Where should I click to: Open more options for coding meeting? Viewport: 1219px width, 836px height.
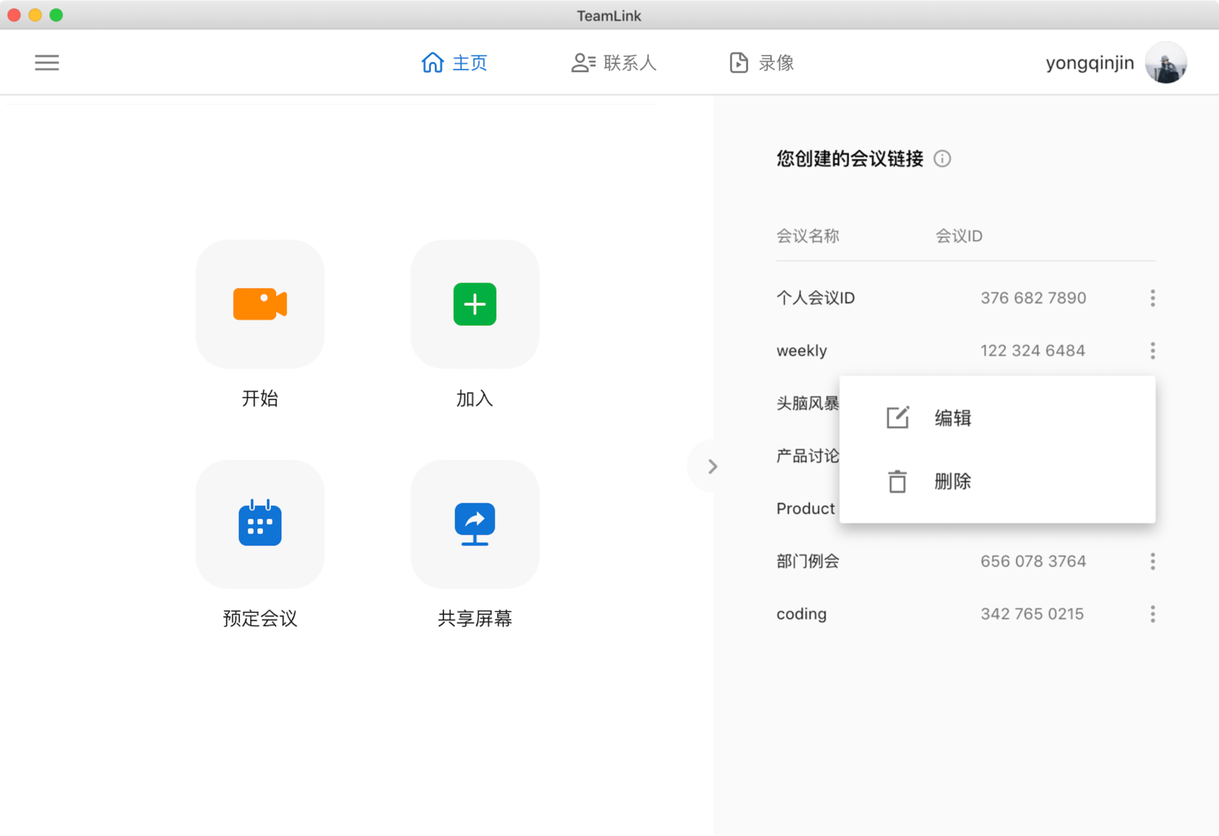coord(1152,614)
